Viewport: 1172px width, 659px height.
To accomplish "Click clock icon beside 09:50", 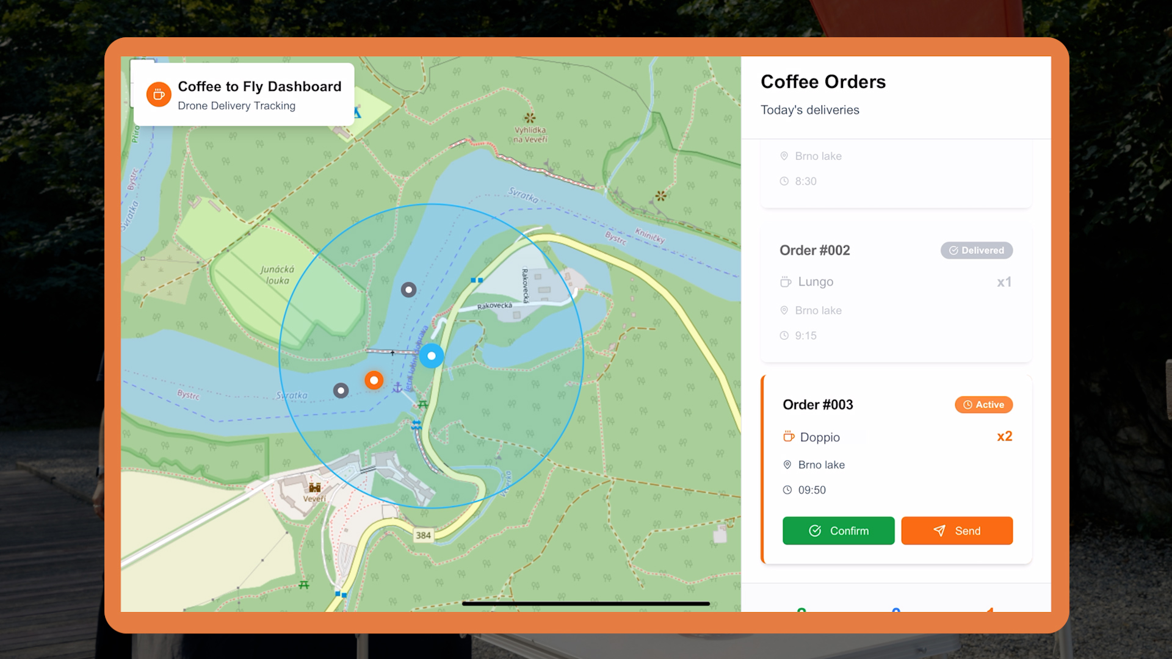I will pos(787,490).
